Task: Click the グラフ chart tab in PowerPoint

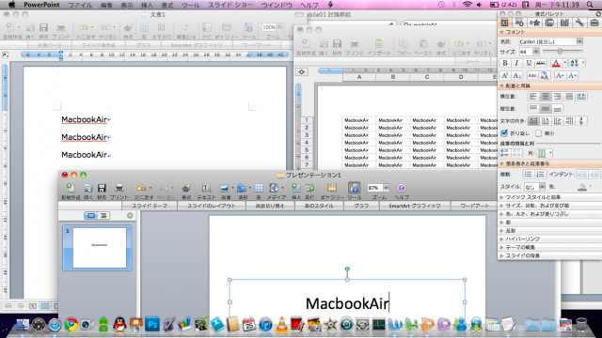Action: [x=361, y=206]
